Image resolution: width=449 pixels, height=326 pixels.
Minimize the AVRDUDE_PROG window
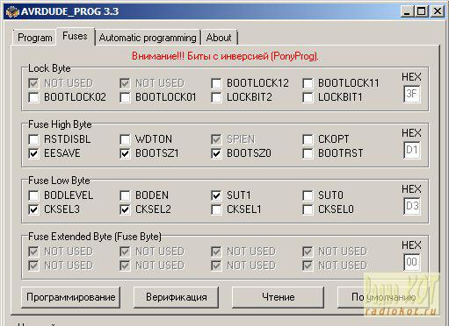click(x=407, y=11)
